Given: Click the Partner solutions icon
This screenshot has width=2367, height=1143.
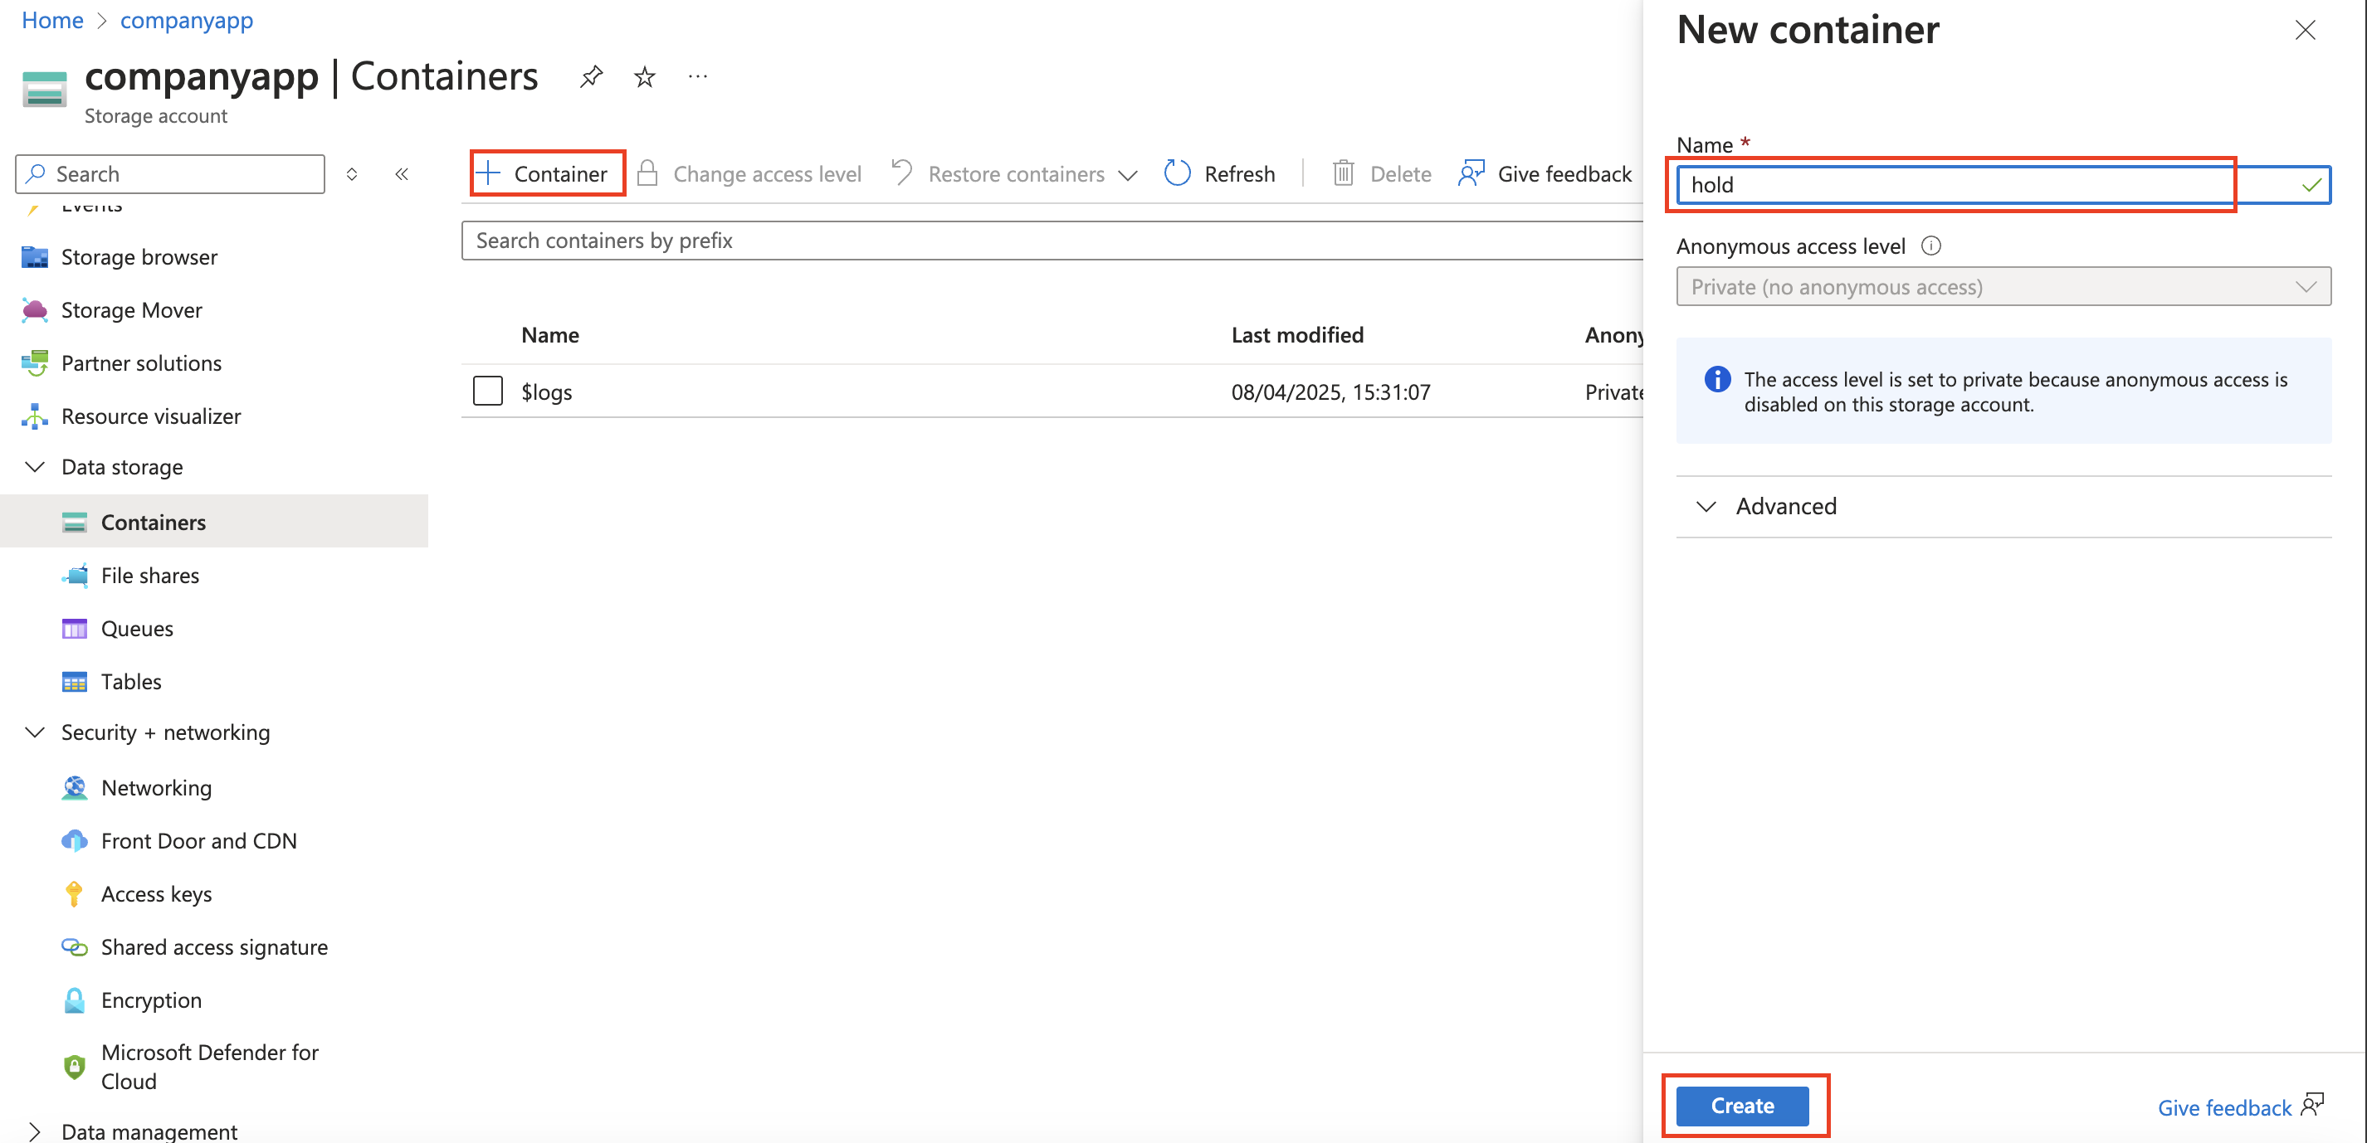Looking at the screenshot, I should 35,363.
